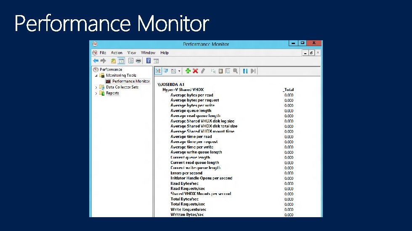This screenshot has height=231, width=412.
Task: Restore the inner MMC child window
Action: point(311,53)
